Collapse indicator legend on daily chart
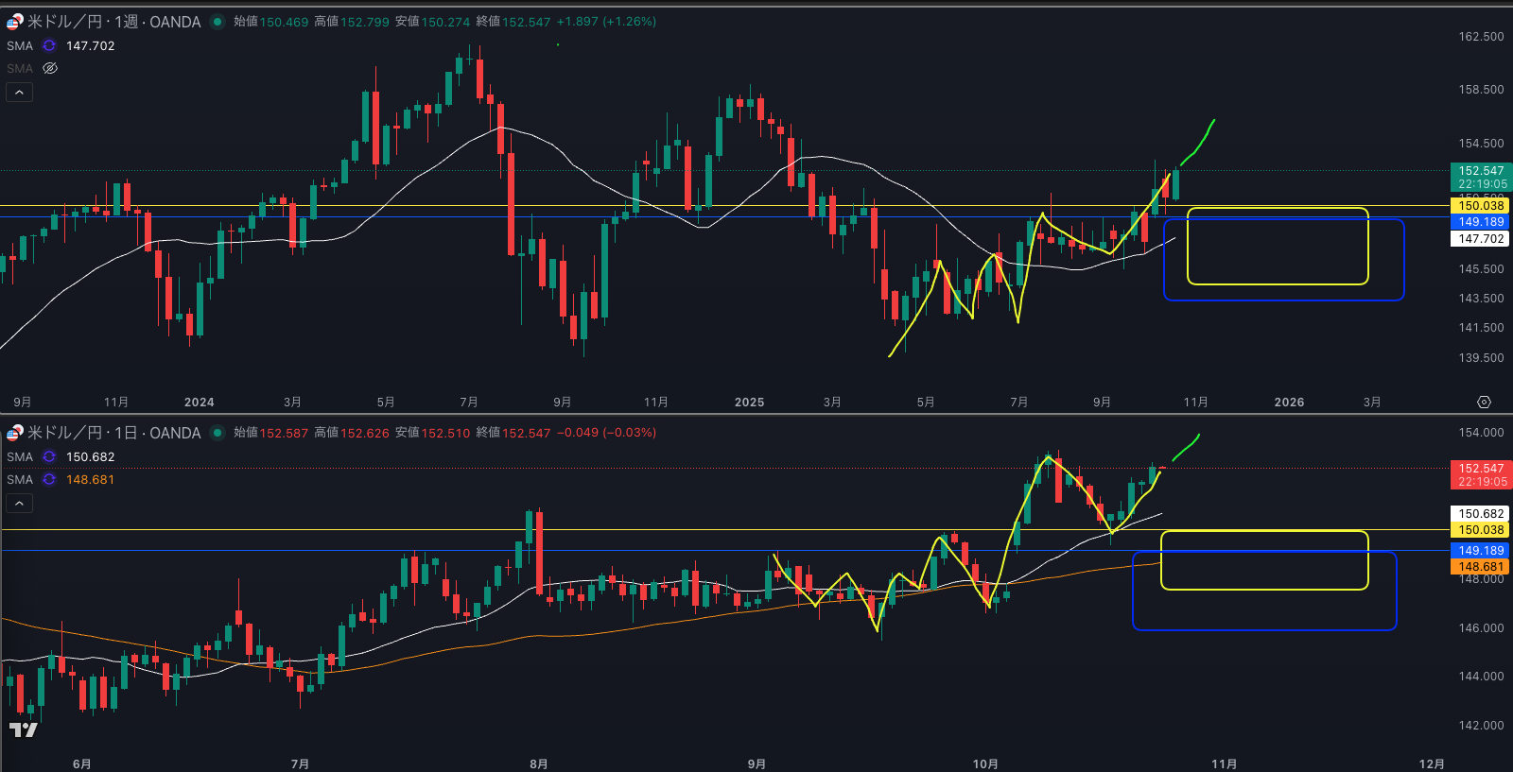This screenshot has width=1513, height=772. click(19, 503)
